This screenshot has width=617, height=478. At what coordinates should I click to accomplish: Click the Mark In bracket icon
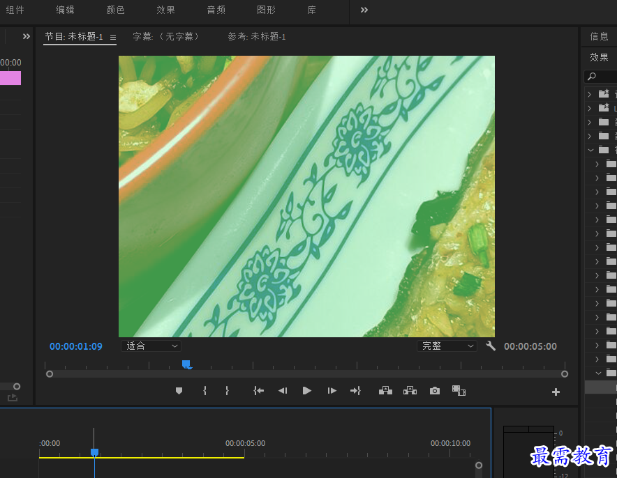pyautogui.click(x=205, y=391)
